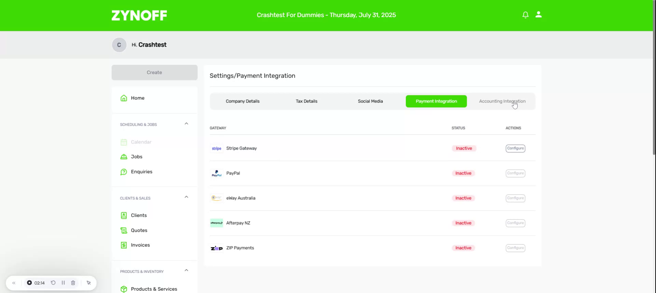Image resolution: width=656 pixels, height=293 pixels.
Task: Switch to the Tax Details tab
Action: click(x=306, y=101)
